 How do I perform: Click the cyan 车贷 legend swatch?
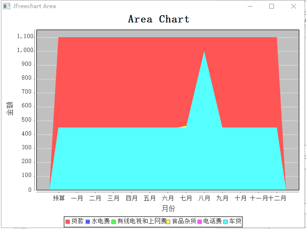click(225, 221)
